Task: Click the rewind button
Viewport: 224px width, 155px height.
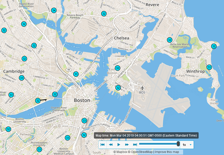Action: (111, 145)
